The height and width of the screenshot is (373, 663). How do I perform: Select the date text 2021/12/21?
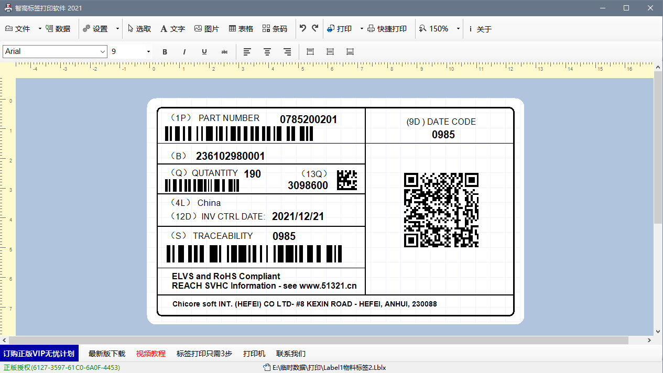(x=298, y=216)
